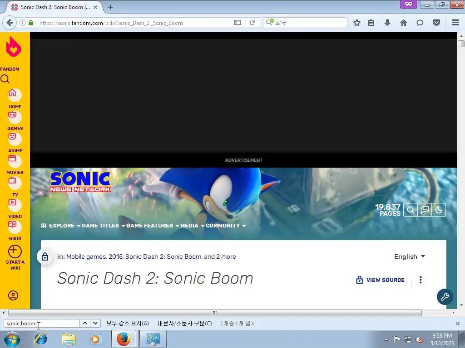465x348 pixels.
Task: Save page to Pocket icon
Action: pyautogui.click(x=436, y=23)
